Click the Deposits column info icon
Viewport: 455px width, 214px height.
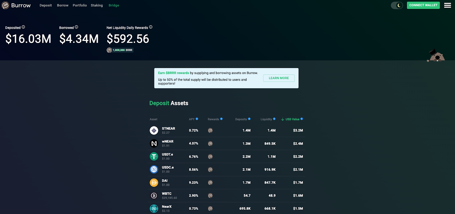click(x=249, y=119)
